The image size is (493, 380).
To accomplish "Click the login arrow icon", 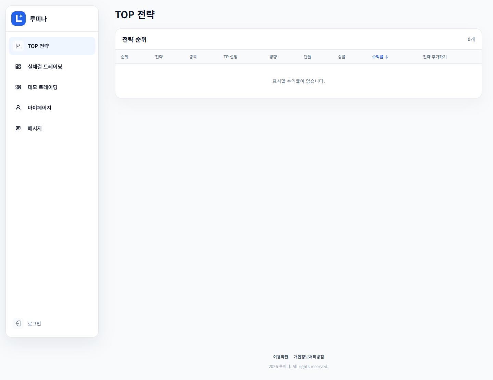I will [x=18, y=323].
